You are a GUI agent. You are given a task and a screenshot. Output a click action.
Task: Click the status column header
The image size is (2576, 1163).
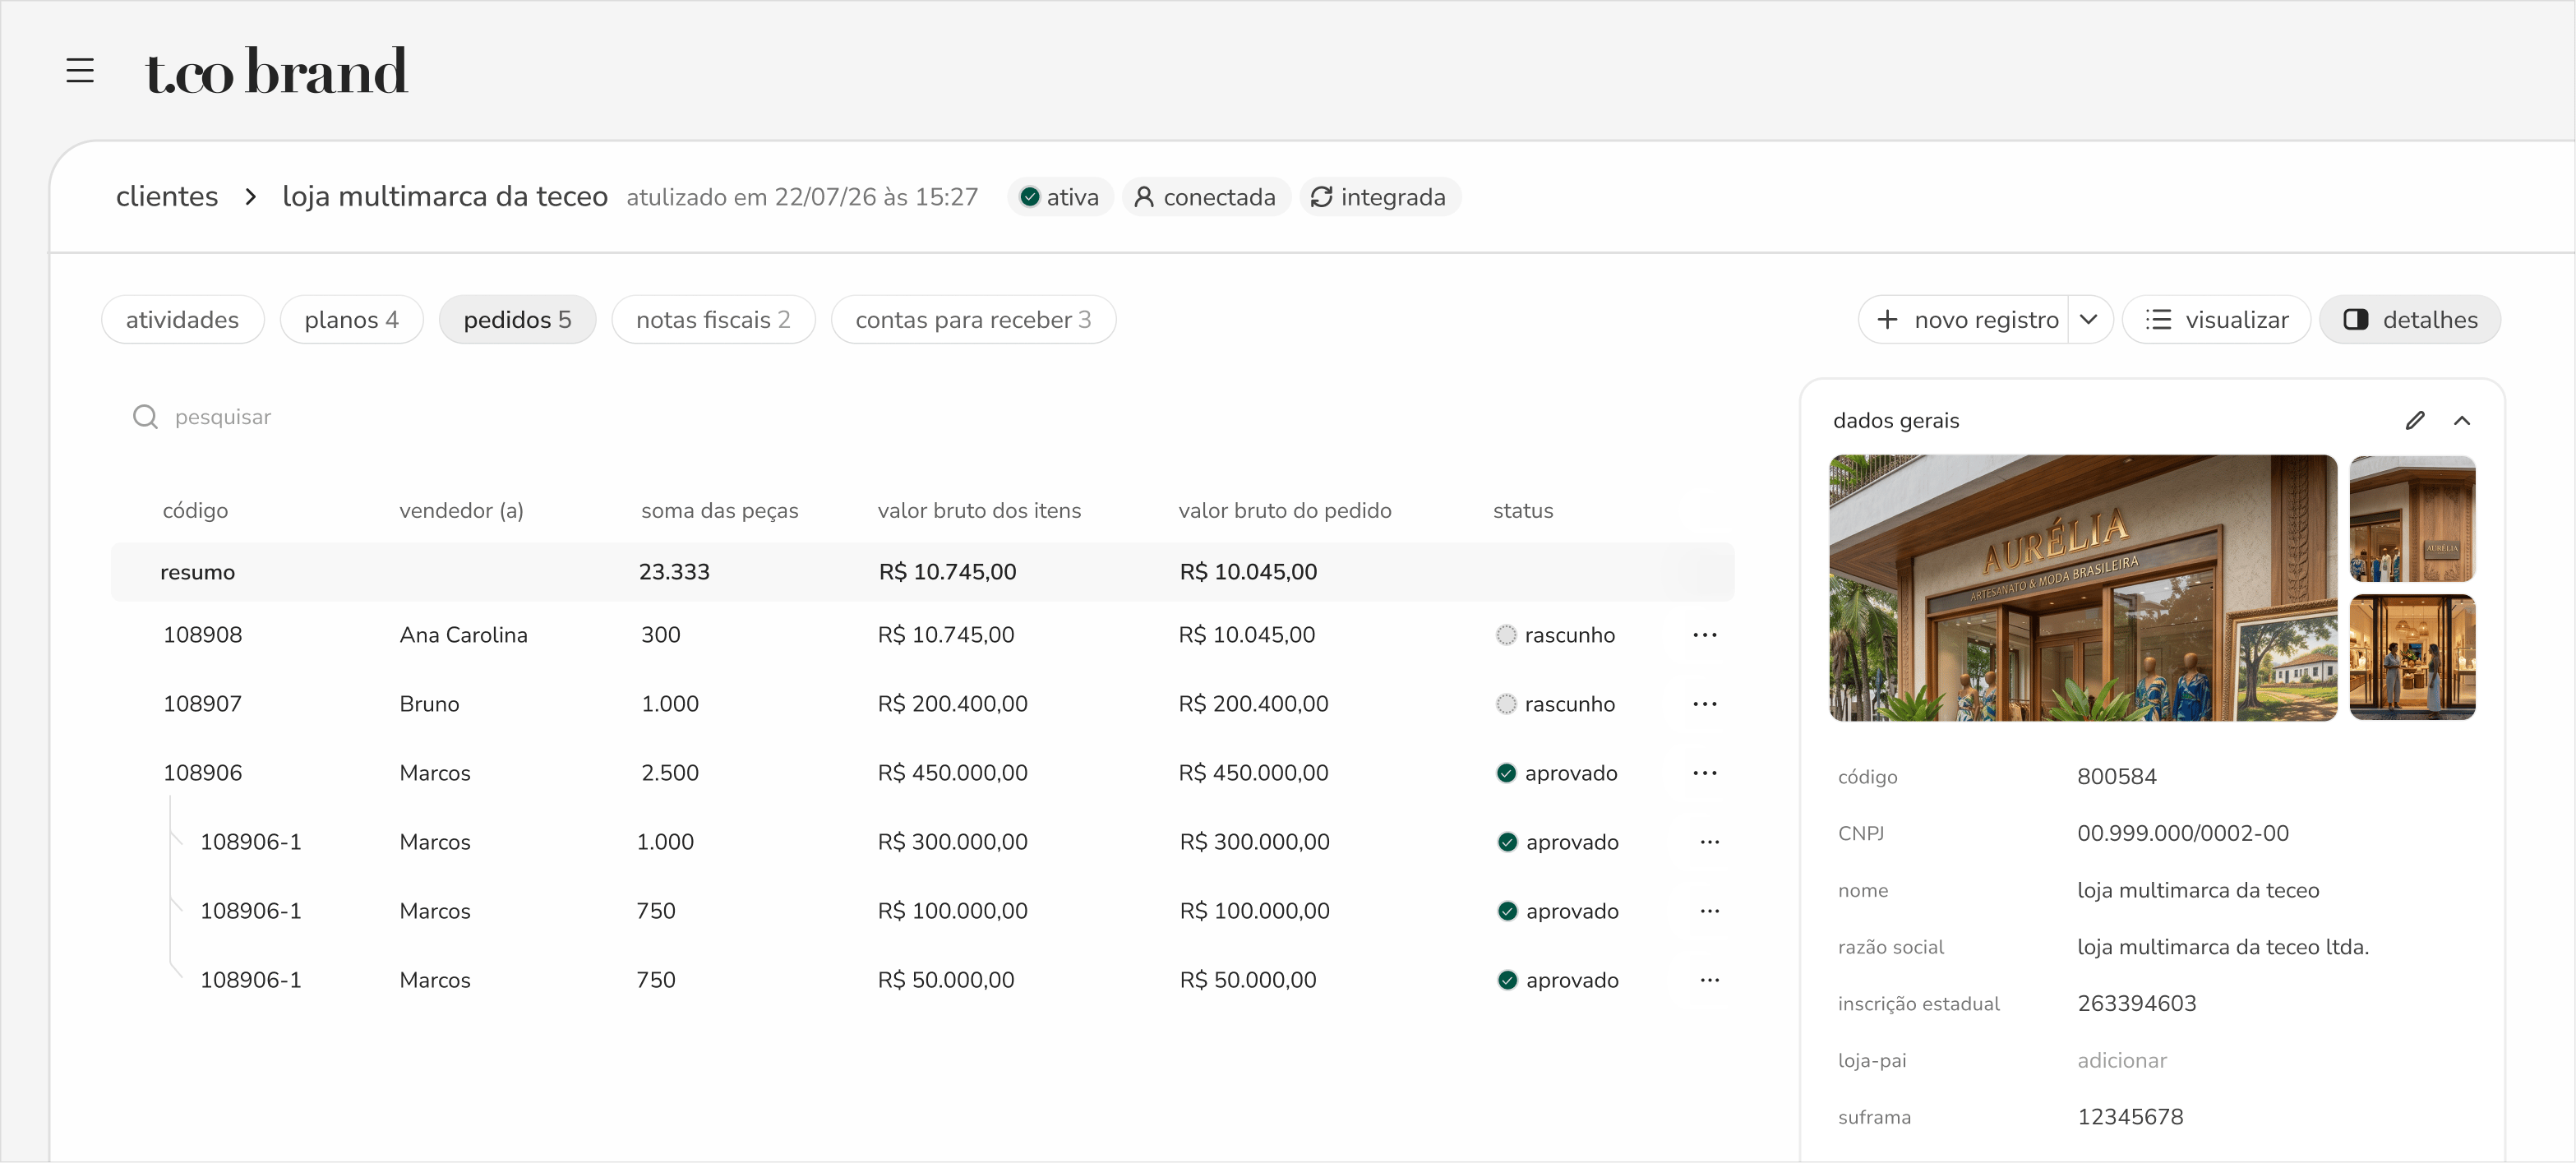click(1523, 511)
